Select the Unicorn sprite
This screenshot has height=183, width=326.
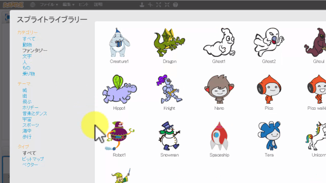click(x=316, y=139)
